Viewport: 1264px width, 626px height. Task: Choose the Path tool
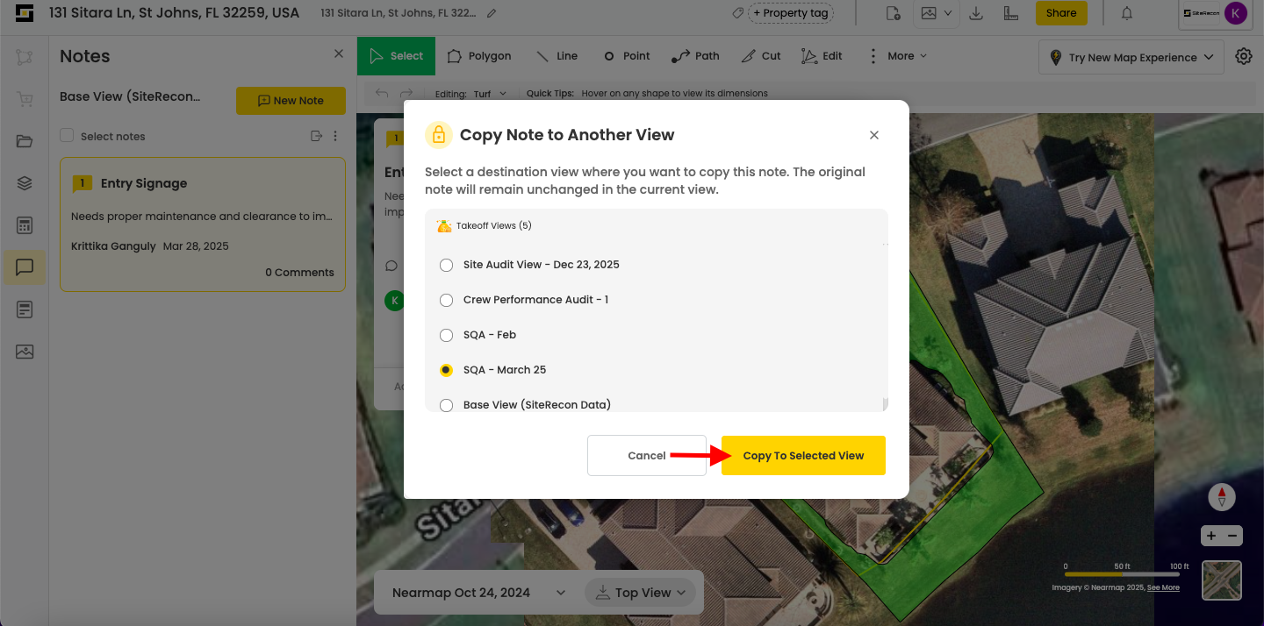(695, 56)
